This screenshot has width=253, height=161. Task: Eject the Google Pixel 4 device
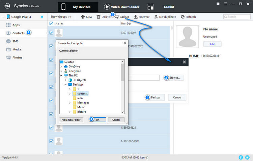pos(42,16)
